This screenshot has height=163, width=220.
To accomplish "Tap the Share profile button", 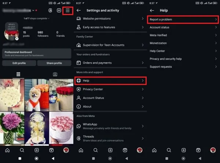I will [x=54, y=63].
